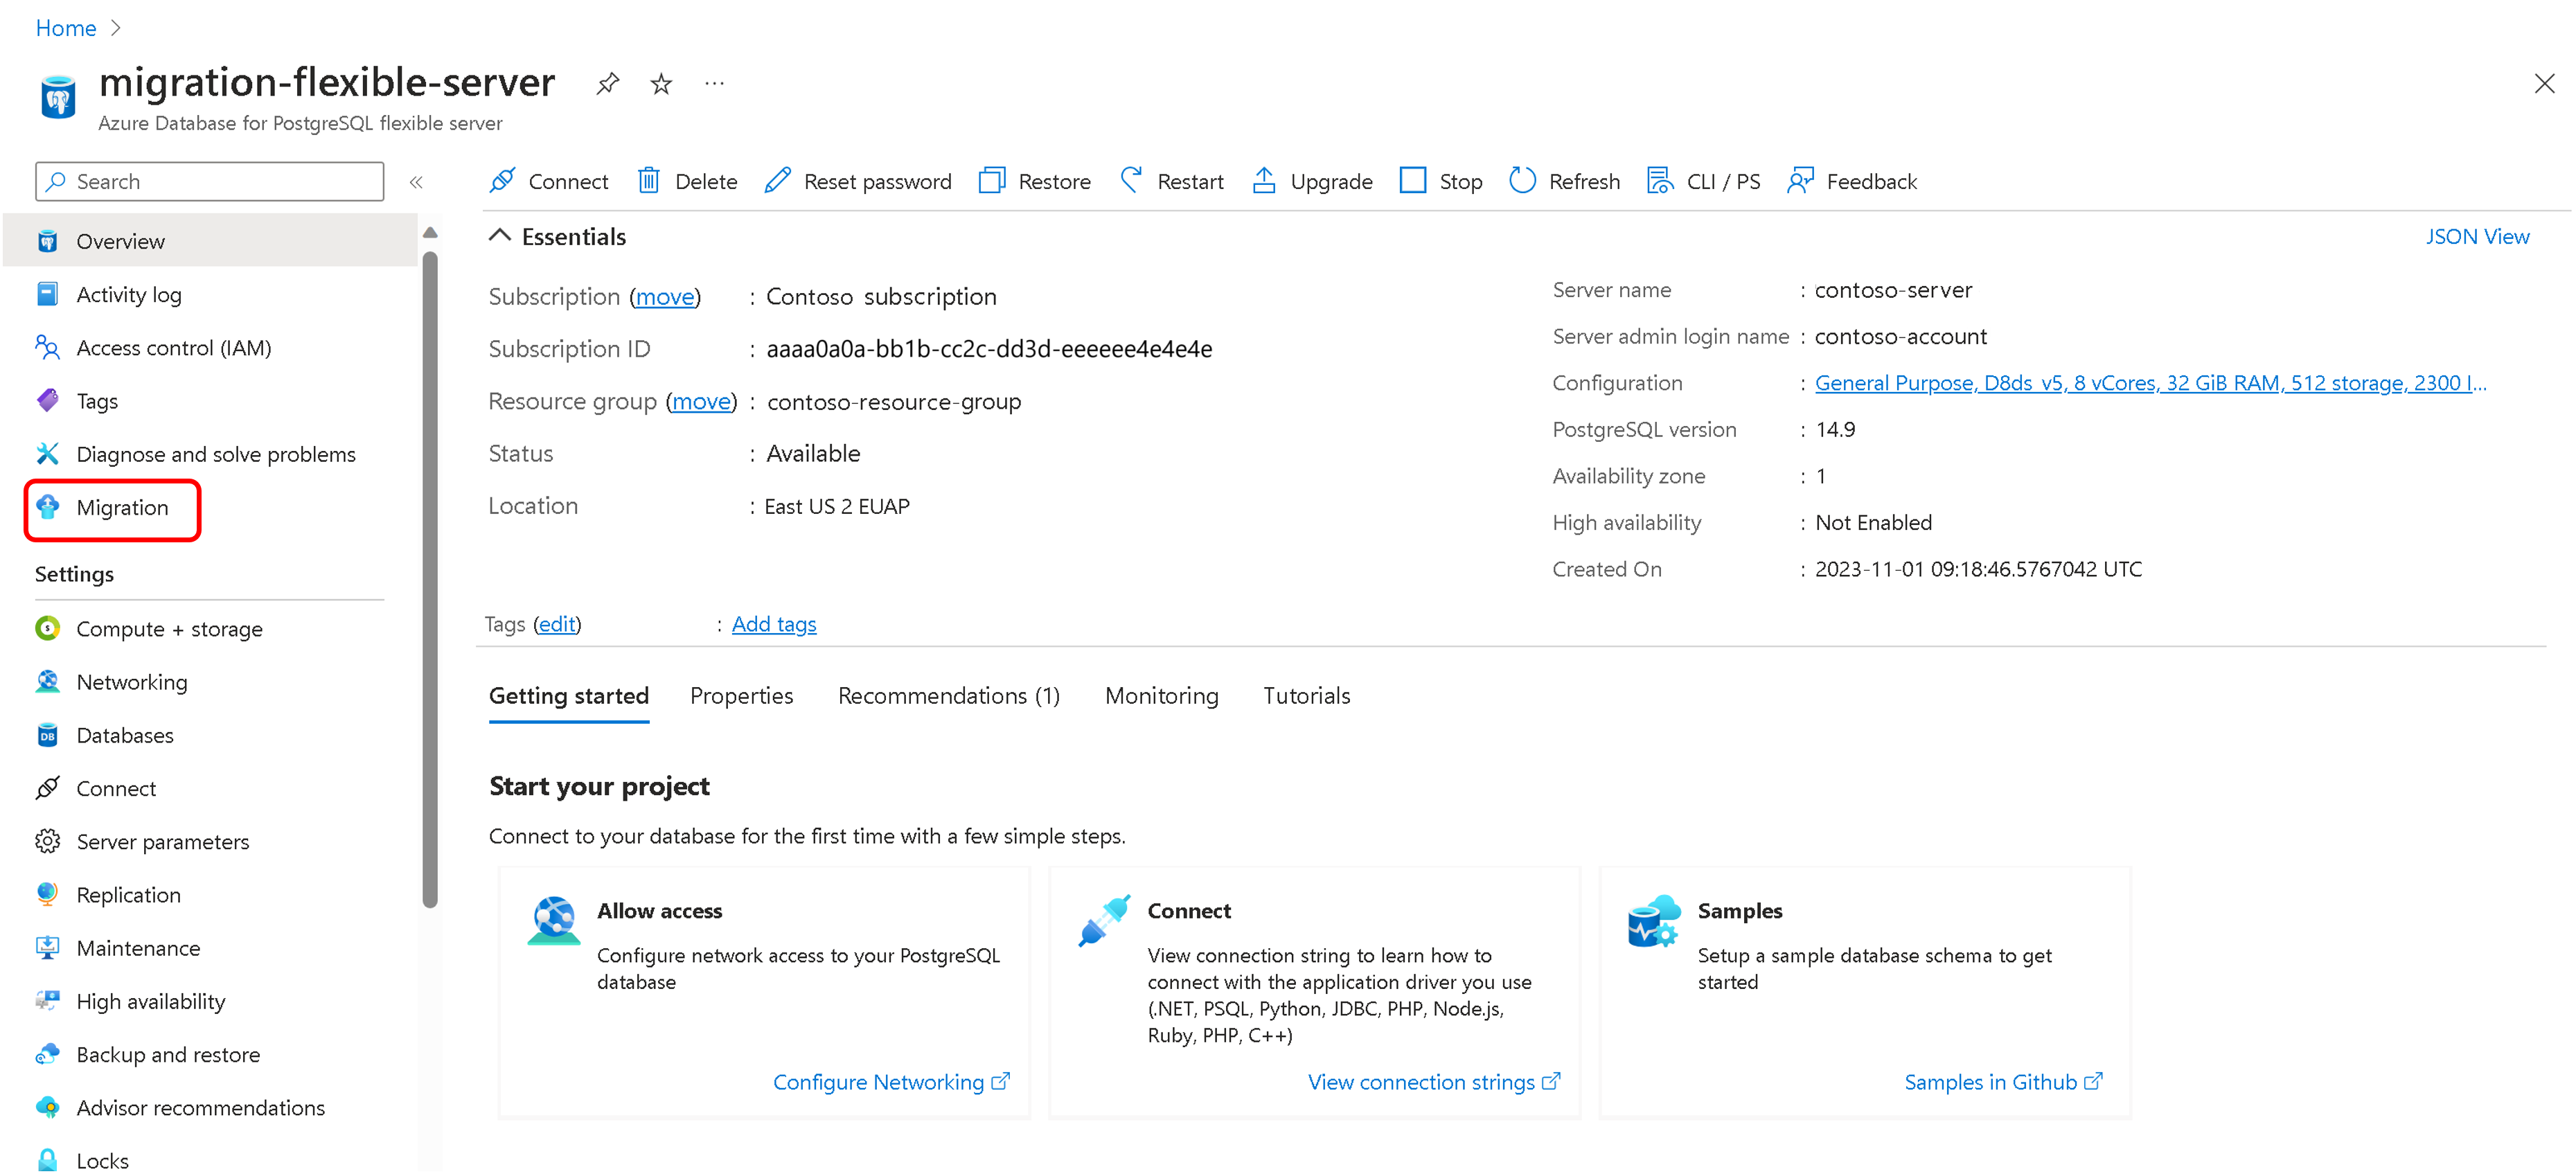
Task: Select Replication in the Settings menu
Action: [128, 894]
